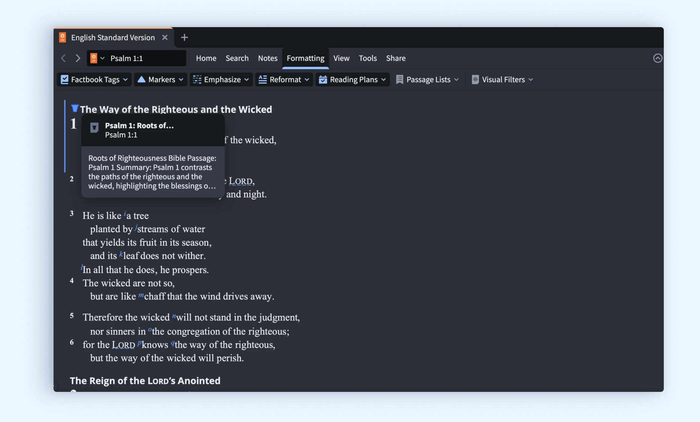Click the orange ESV resource icon in tab
This screenshot has width=700, height=422.
[63, 37]
